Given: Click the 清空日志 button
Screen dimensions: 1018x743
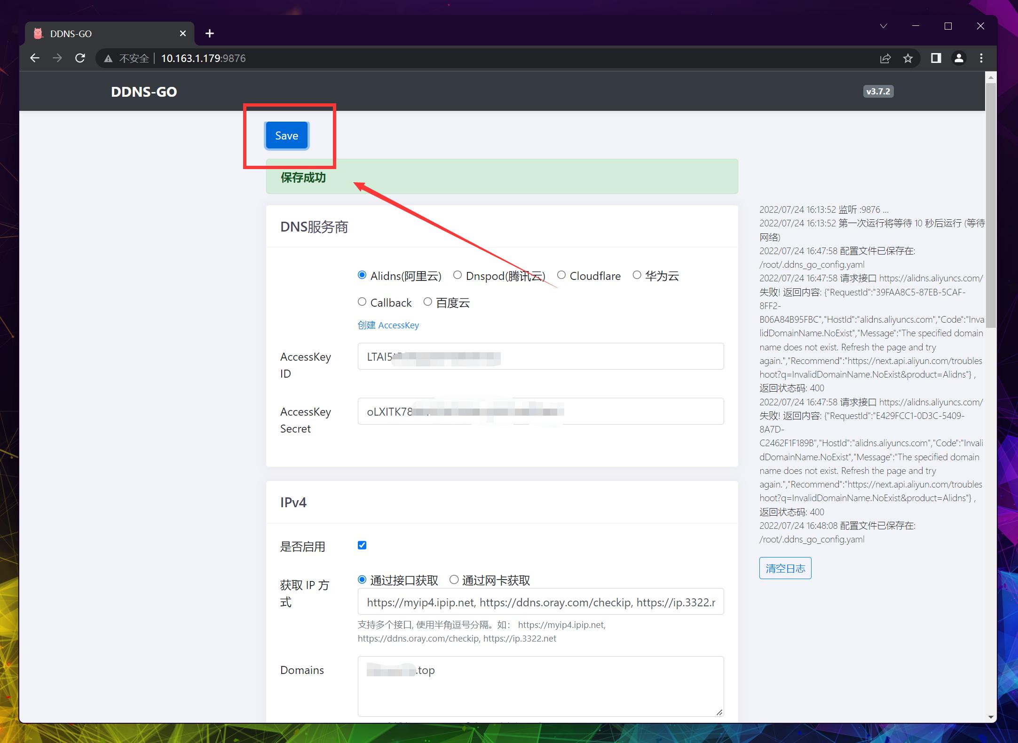Looking at the screenshot, I should click(x=785, y=568).
